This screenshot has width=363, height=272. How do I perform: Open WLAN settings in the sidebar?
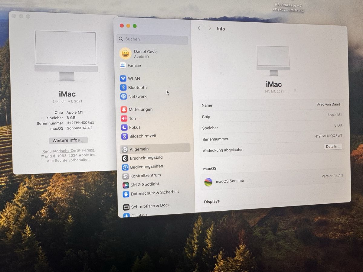tap(134, 79)
